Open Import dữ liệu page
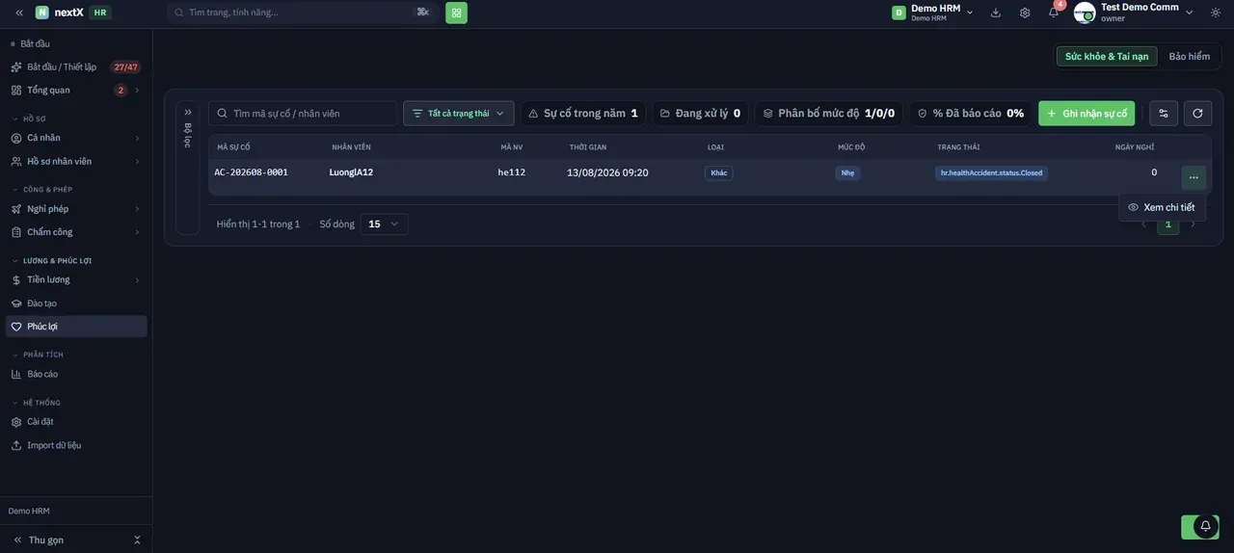Image resolution: width=1234 pixels, height=553 pixels. click(x=76, y=446)
